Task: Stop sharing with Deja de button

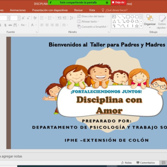Action: [x=119, y=3]
